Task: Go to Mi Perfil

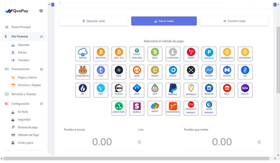Action: click(23, 112)
